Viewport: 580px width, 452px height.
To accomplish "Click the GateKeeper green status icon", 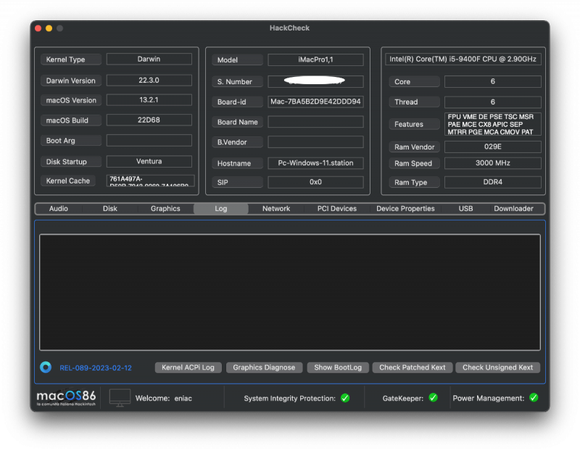I will 434,398.
